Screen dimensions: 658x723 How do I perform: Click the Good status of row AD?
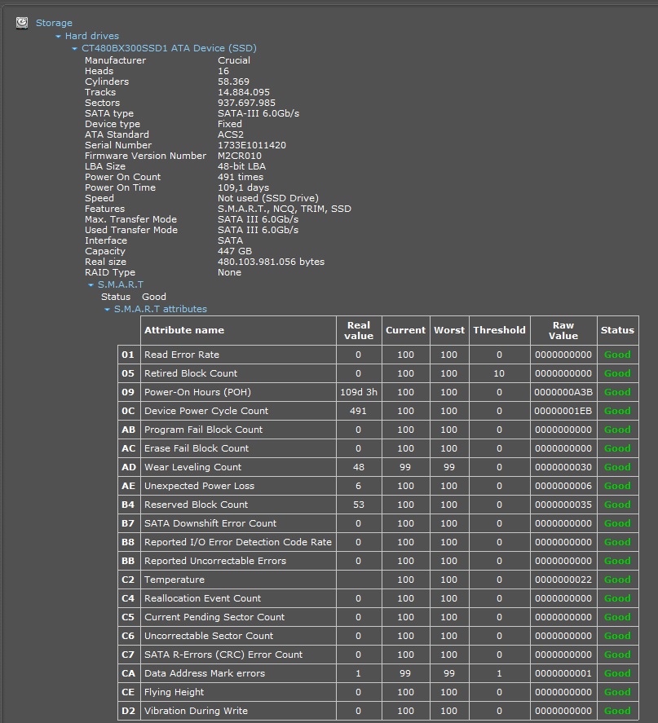(x=617, y=467)
